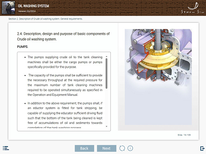
Task: Go Back to the previous slide
Action: (x=84, y=148)
